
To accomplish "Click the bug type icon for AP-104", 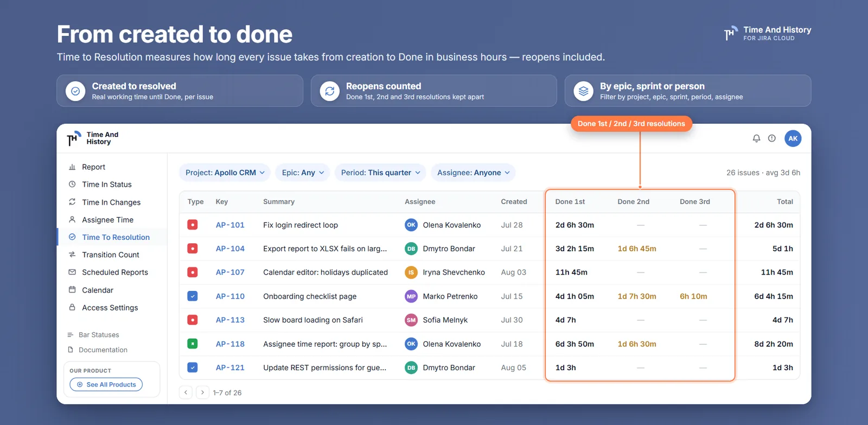I will (193, 249).
